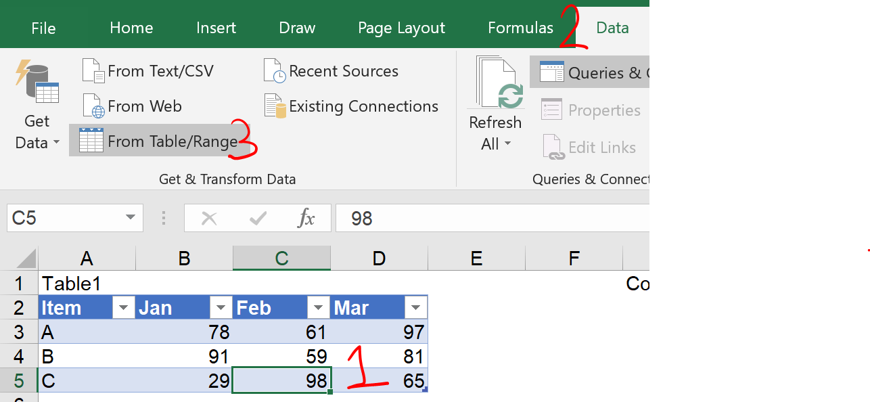Open the Item column filter dropdown
Viewport: 870px width, 402px height.
tap(123, 308)
